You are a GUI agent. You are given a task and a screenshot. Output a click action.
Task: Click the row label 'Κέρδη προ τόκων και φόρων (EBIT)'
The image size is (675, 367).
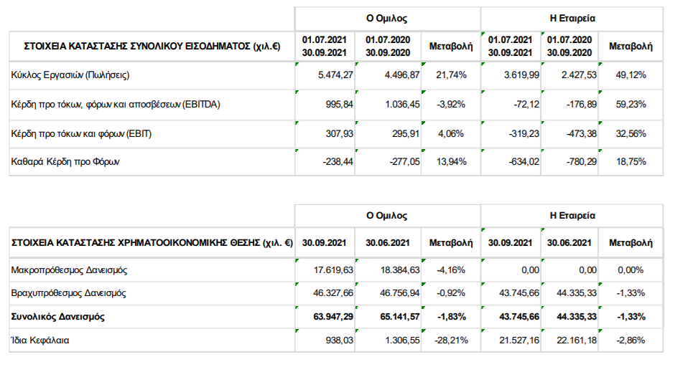[x=81, y=133]
